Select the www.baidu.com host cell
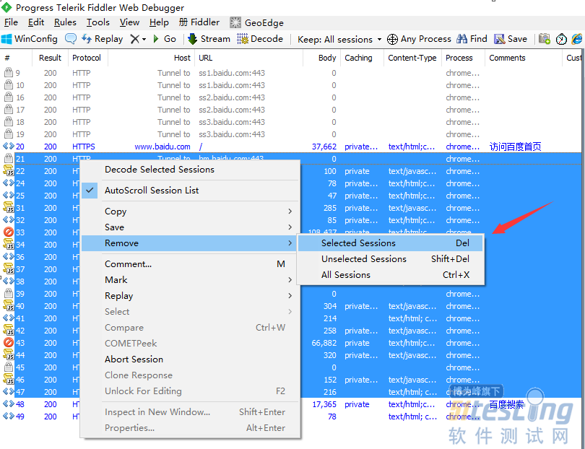The height and width of the screenshot is (449, 585). pyautogui.click(x=162, y=147)
